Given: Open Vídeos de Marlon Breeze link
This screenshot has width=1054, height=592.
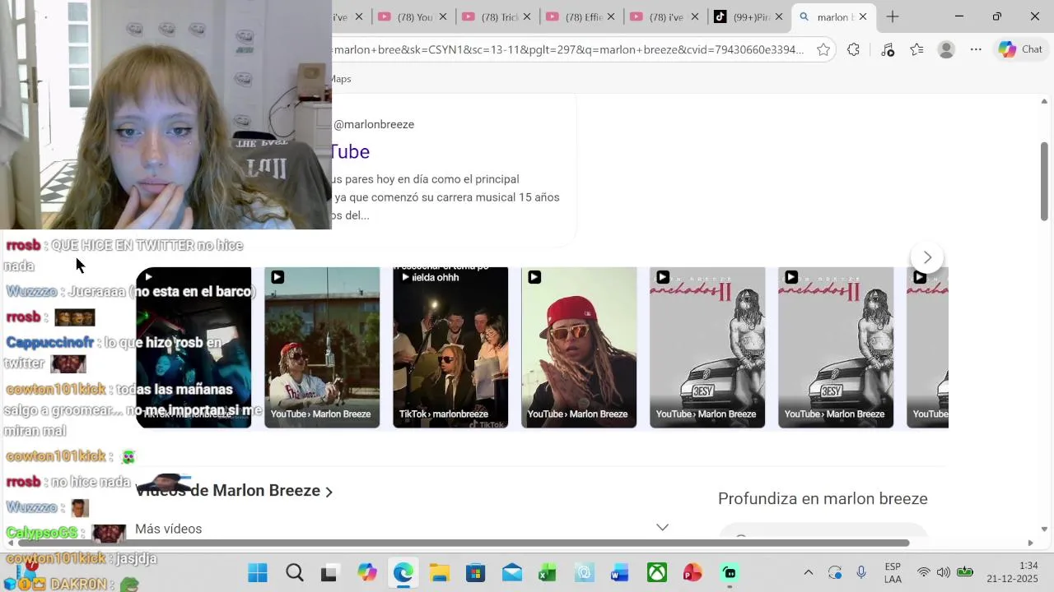Looking at the screenshot, I should [235, 491].
